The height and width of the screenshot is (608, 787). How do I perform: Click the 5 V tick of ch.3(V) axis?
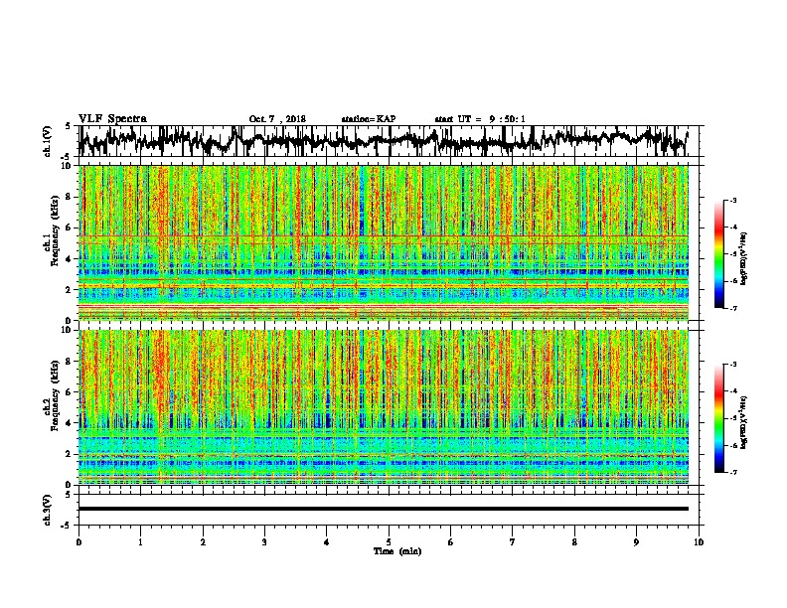click(x=68, y=495)
